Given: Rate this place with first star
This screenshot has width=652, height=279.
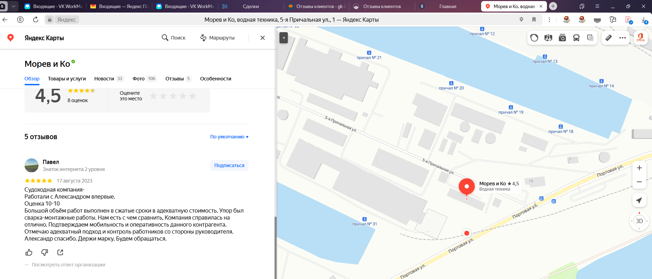Looking at the screenshot, I should (153, 96).
